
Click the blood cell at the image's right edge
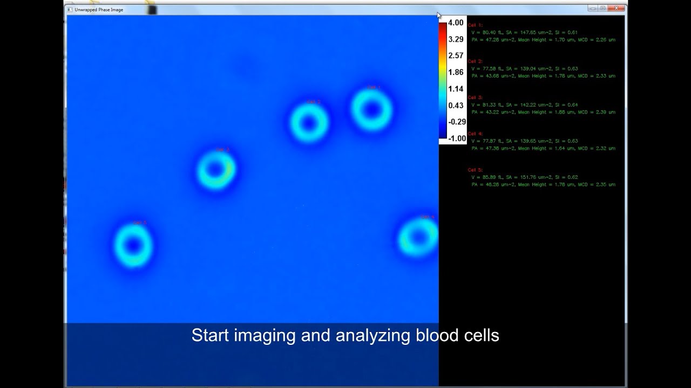[x=418, y=237]
